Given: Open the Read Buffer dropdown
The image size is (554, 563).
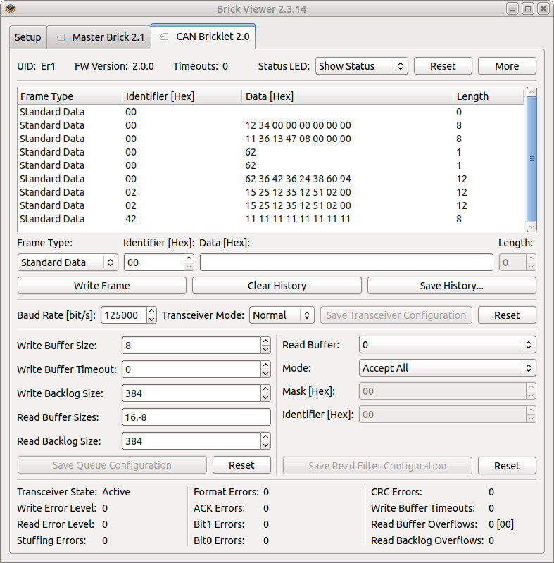Looking at the screenshot, I should tap(447, 345).
